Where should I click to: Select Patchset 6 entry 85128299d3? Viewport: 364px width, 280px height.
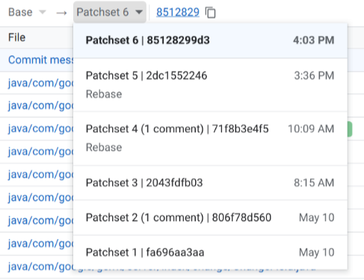pyautogui.click(x=210, y=40)
